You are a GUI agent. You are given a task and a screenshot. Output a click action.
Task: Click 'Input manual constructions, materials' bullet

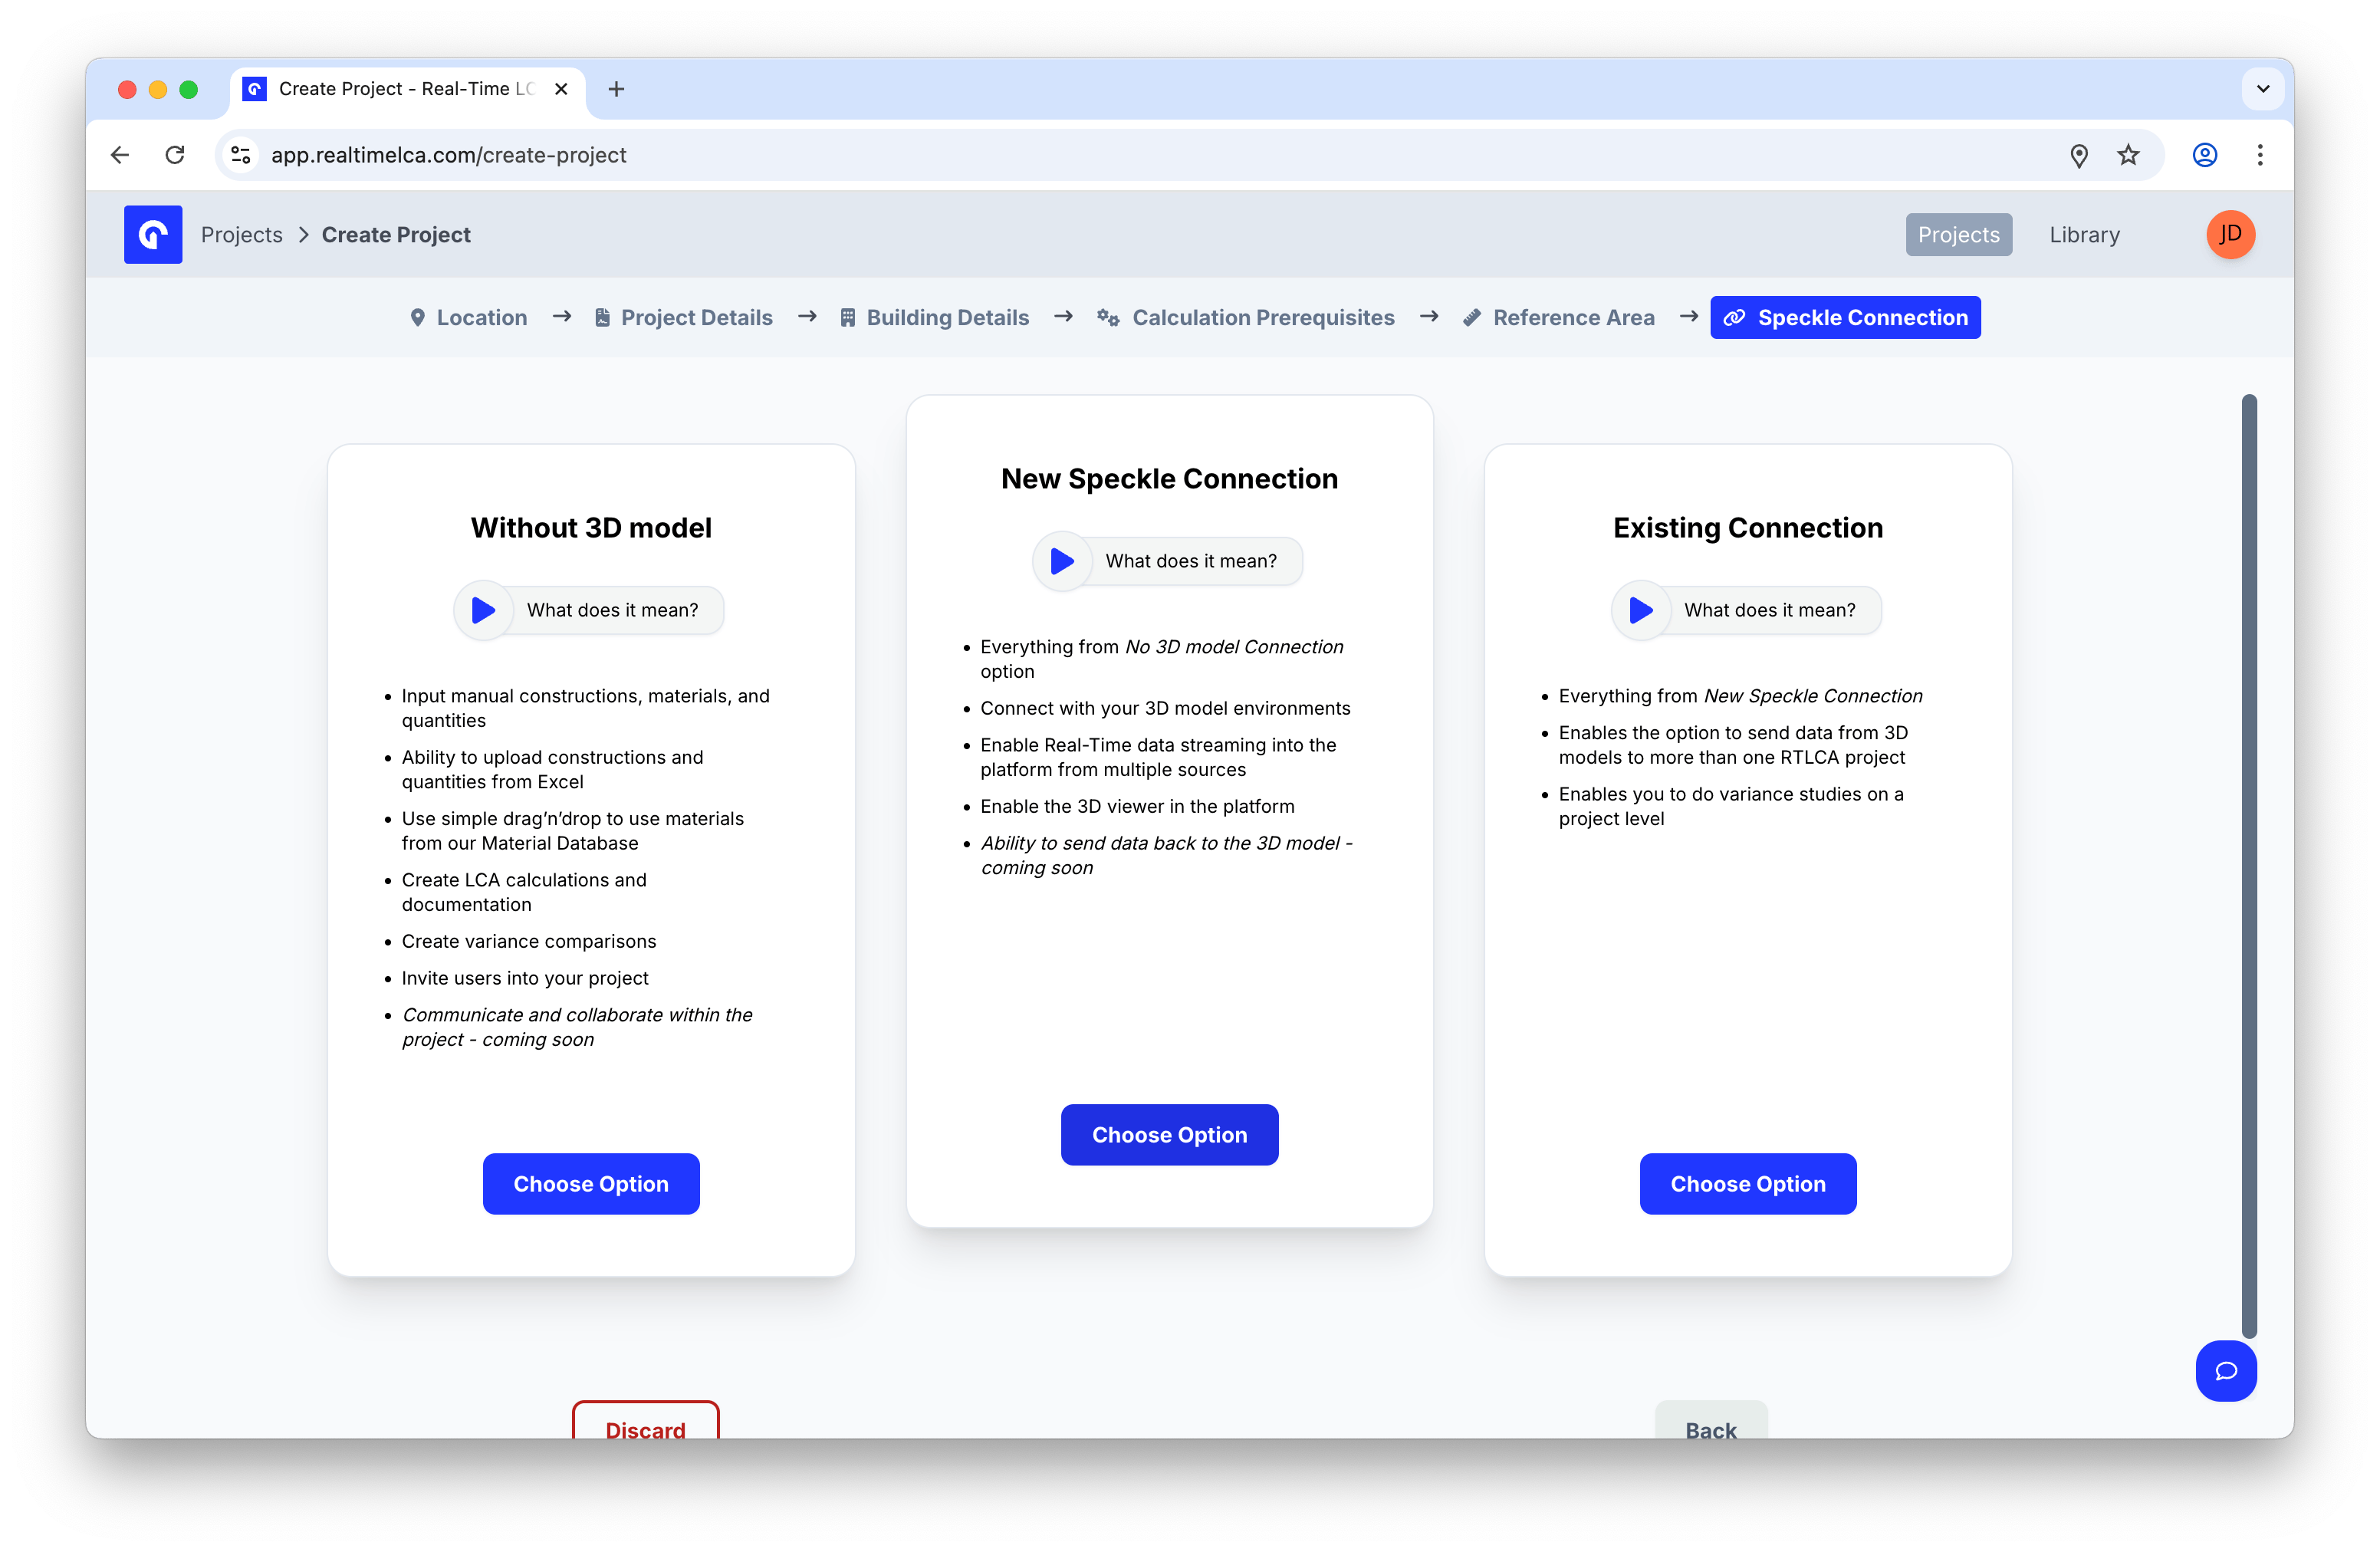pos(586,708)
